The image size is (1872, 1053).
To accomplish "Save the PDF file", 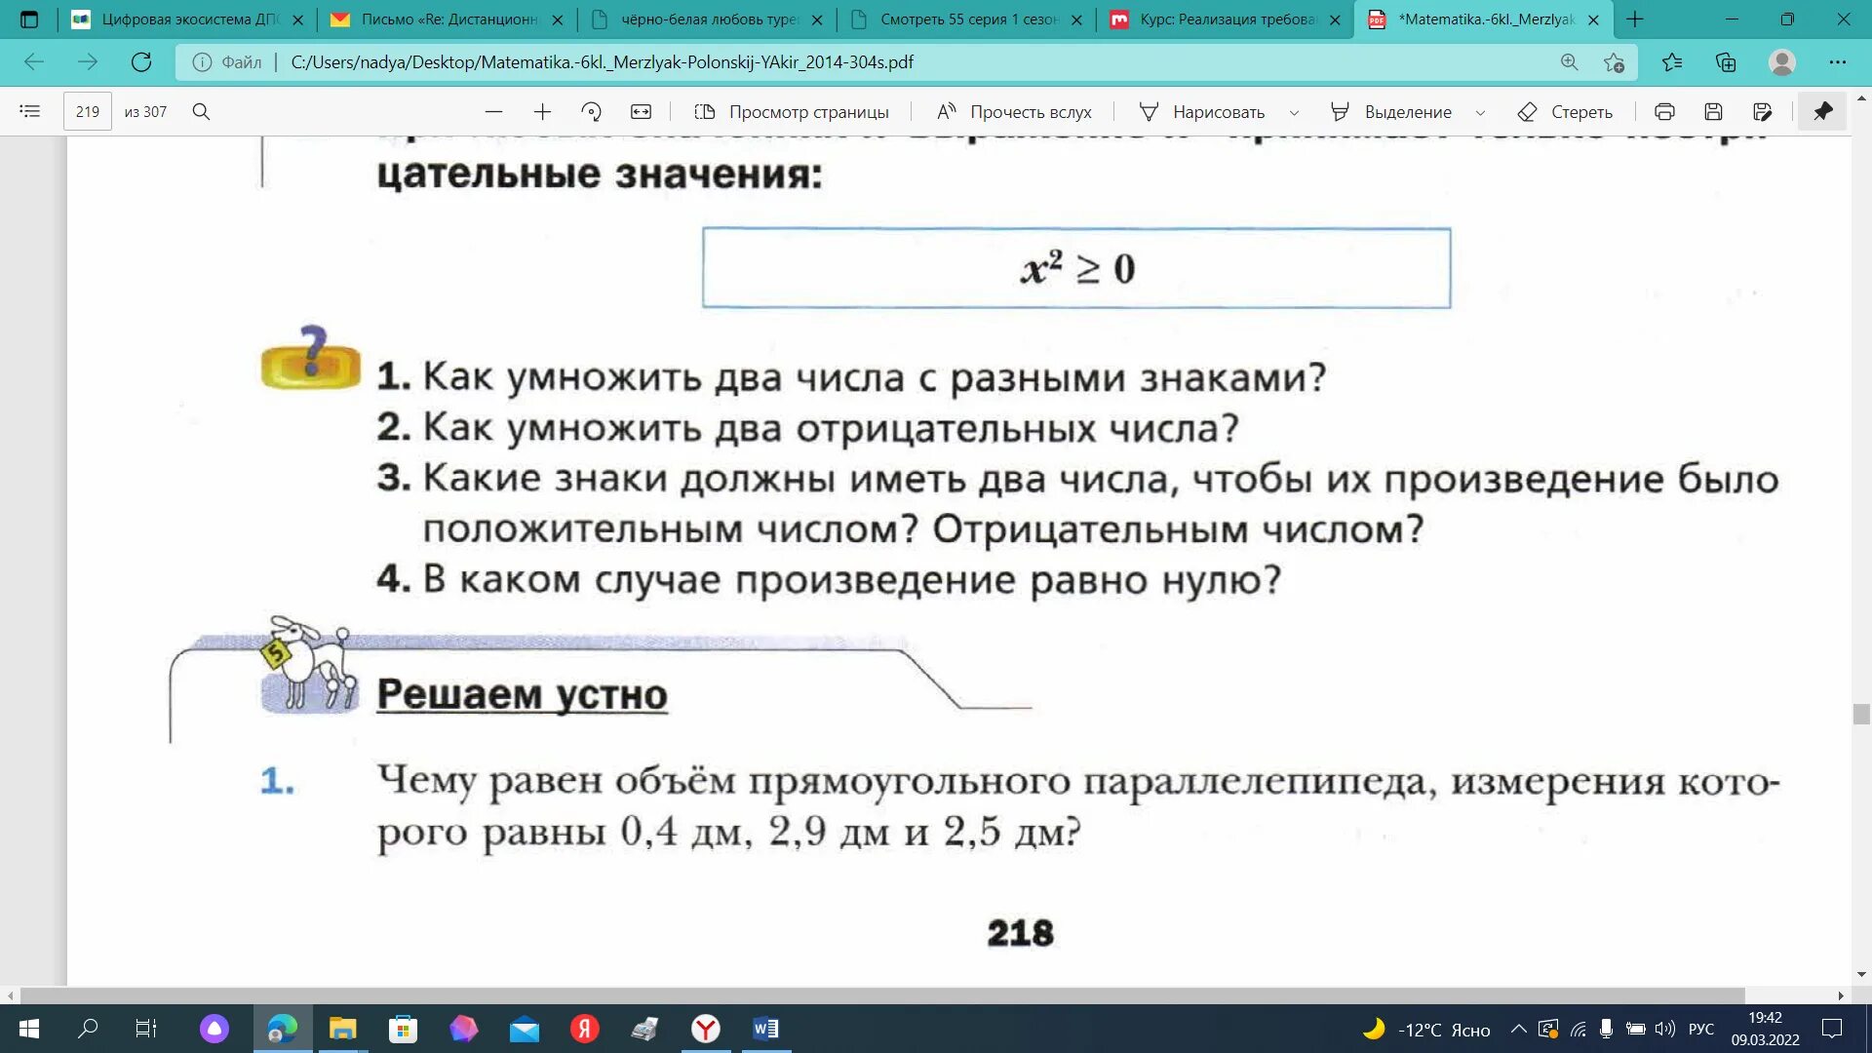I will [x=1713, y=112].
